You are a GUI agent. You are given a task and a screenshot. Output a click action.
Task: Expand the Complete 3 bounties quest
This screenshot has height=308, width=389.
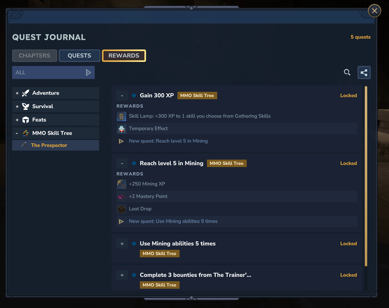point(122,275)
